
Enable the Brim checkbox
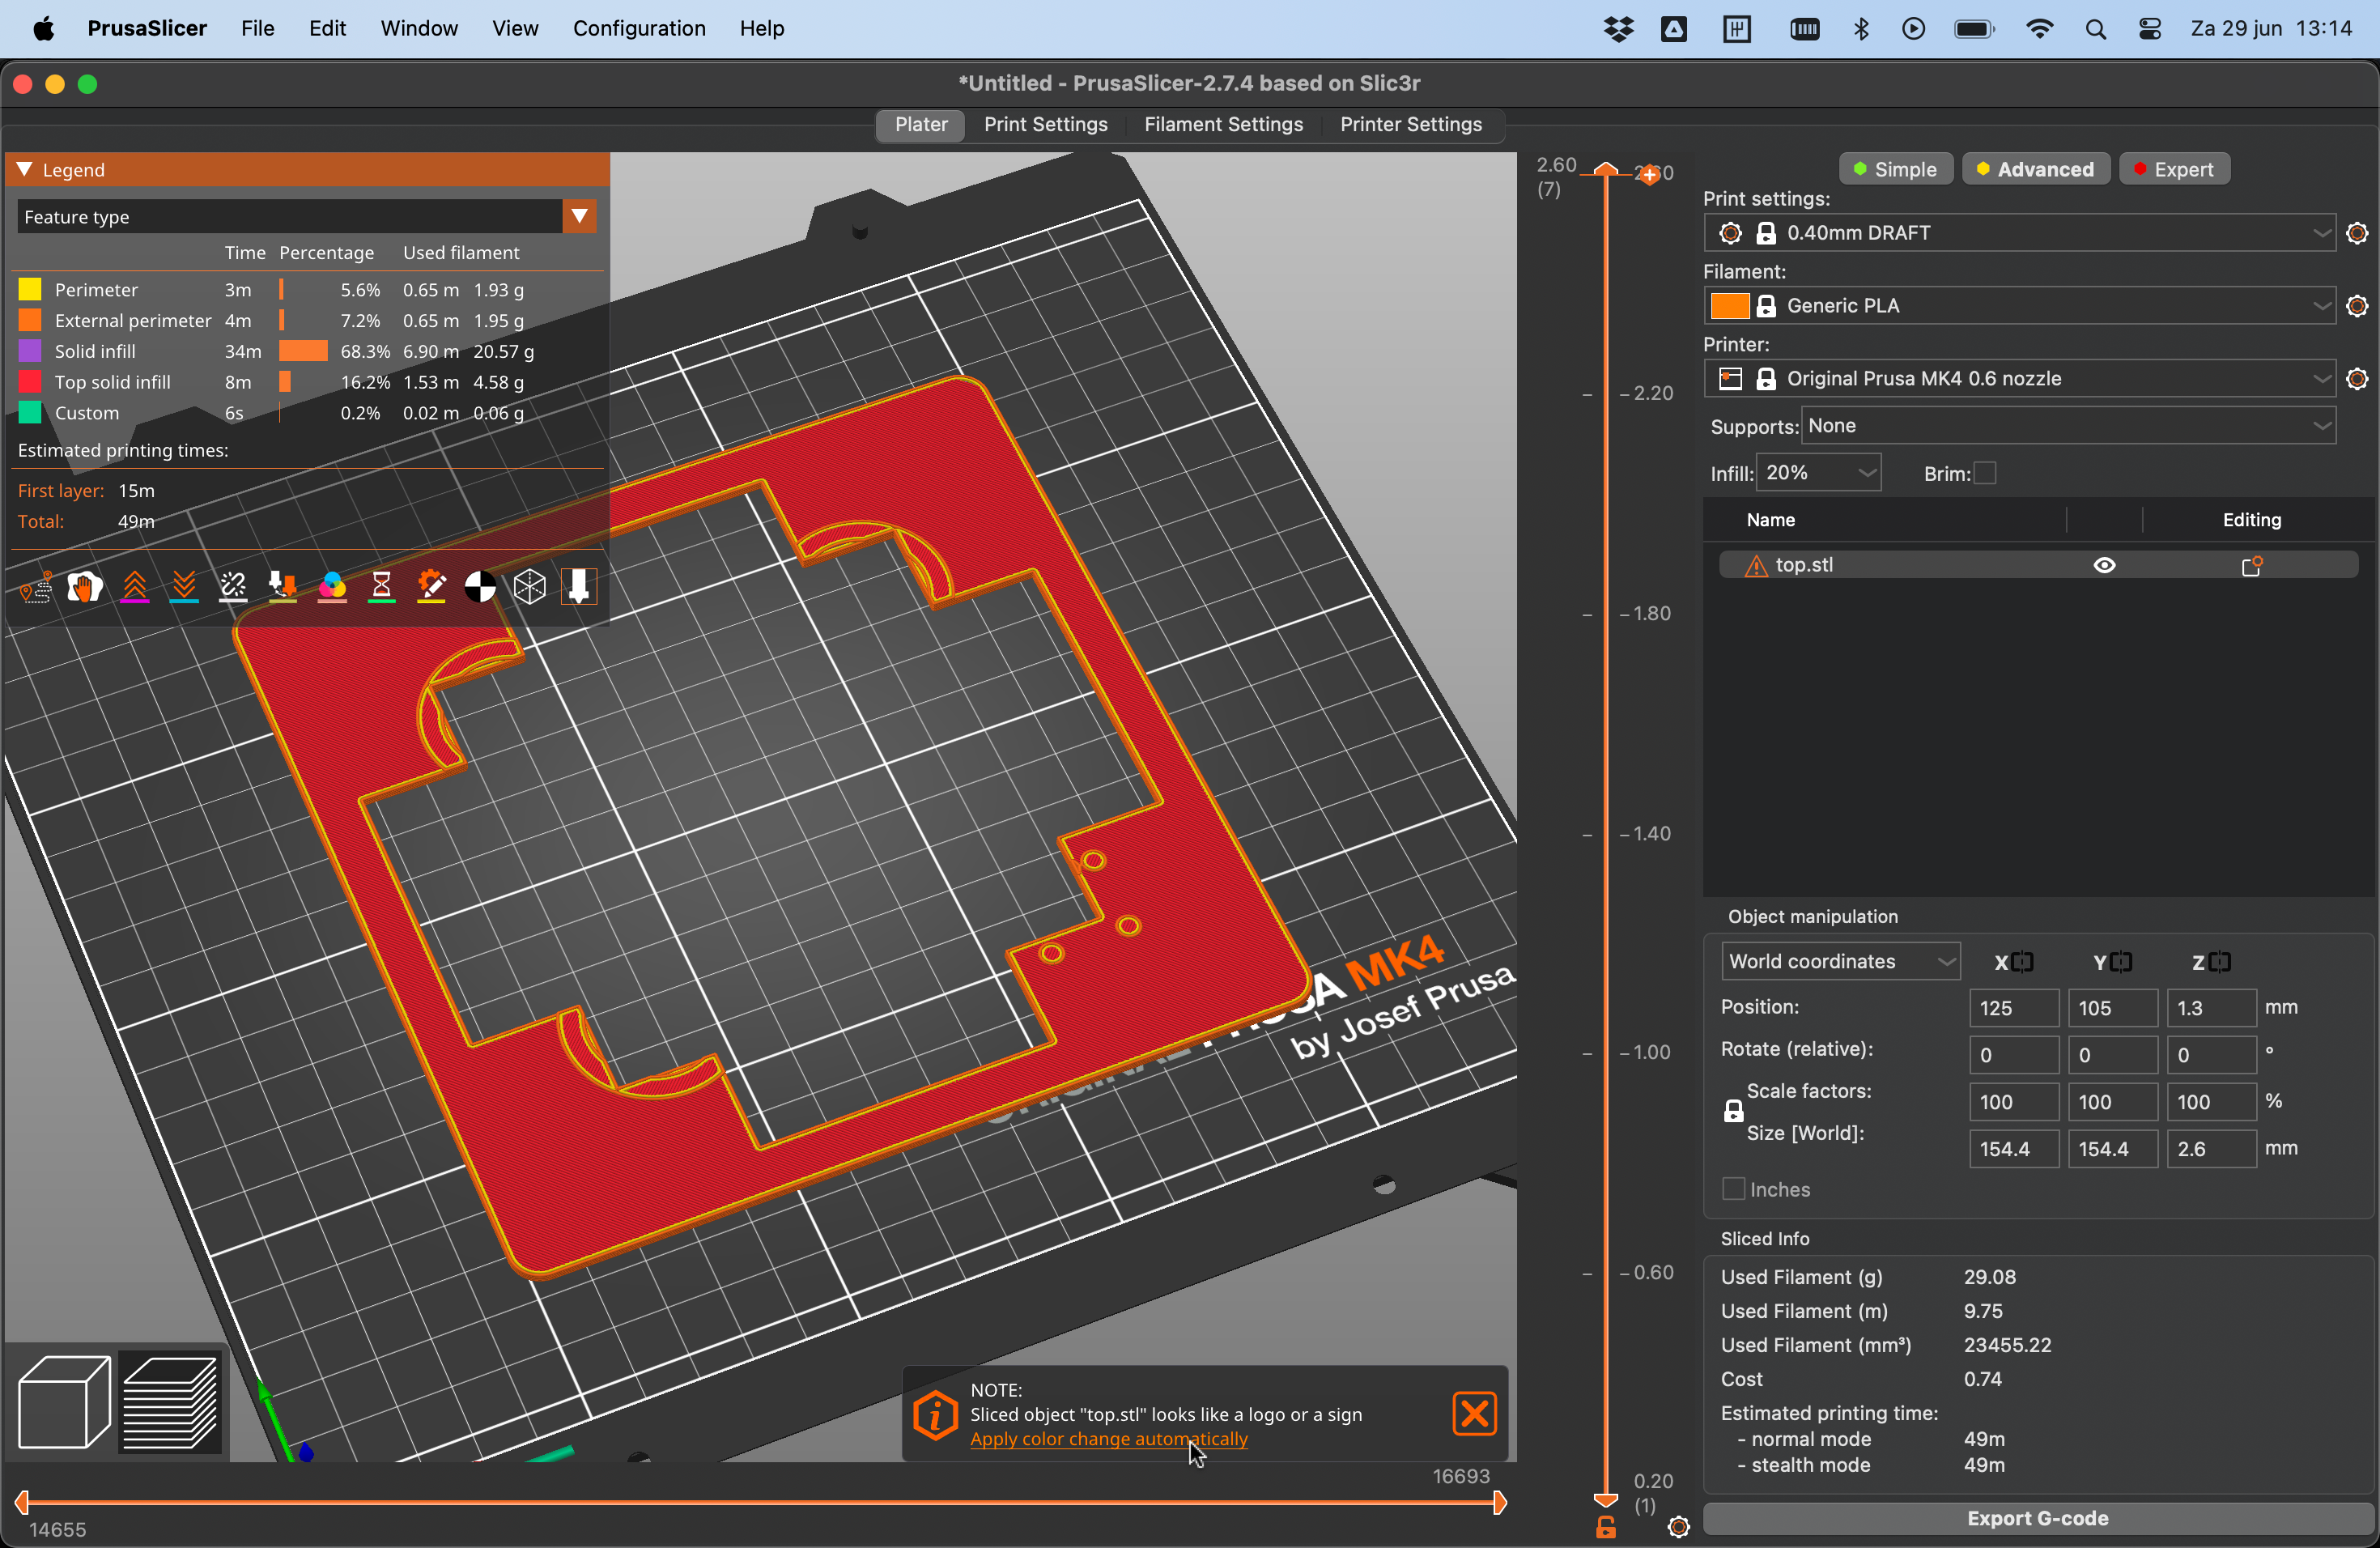tap(1985, 473)
